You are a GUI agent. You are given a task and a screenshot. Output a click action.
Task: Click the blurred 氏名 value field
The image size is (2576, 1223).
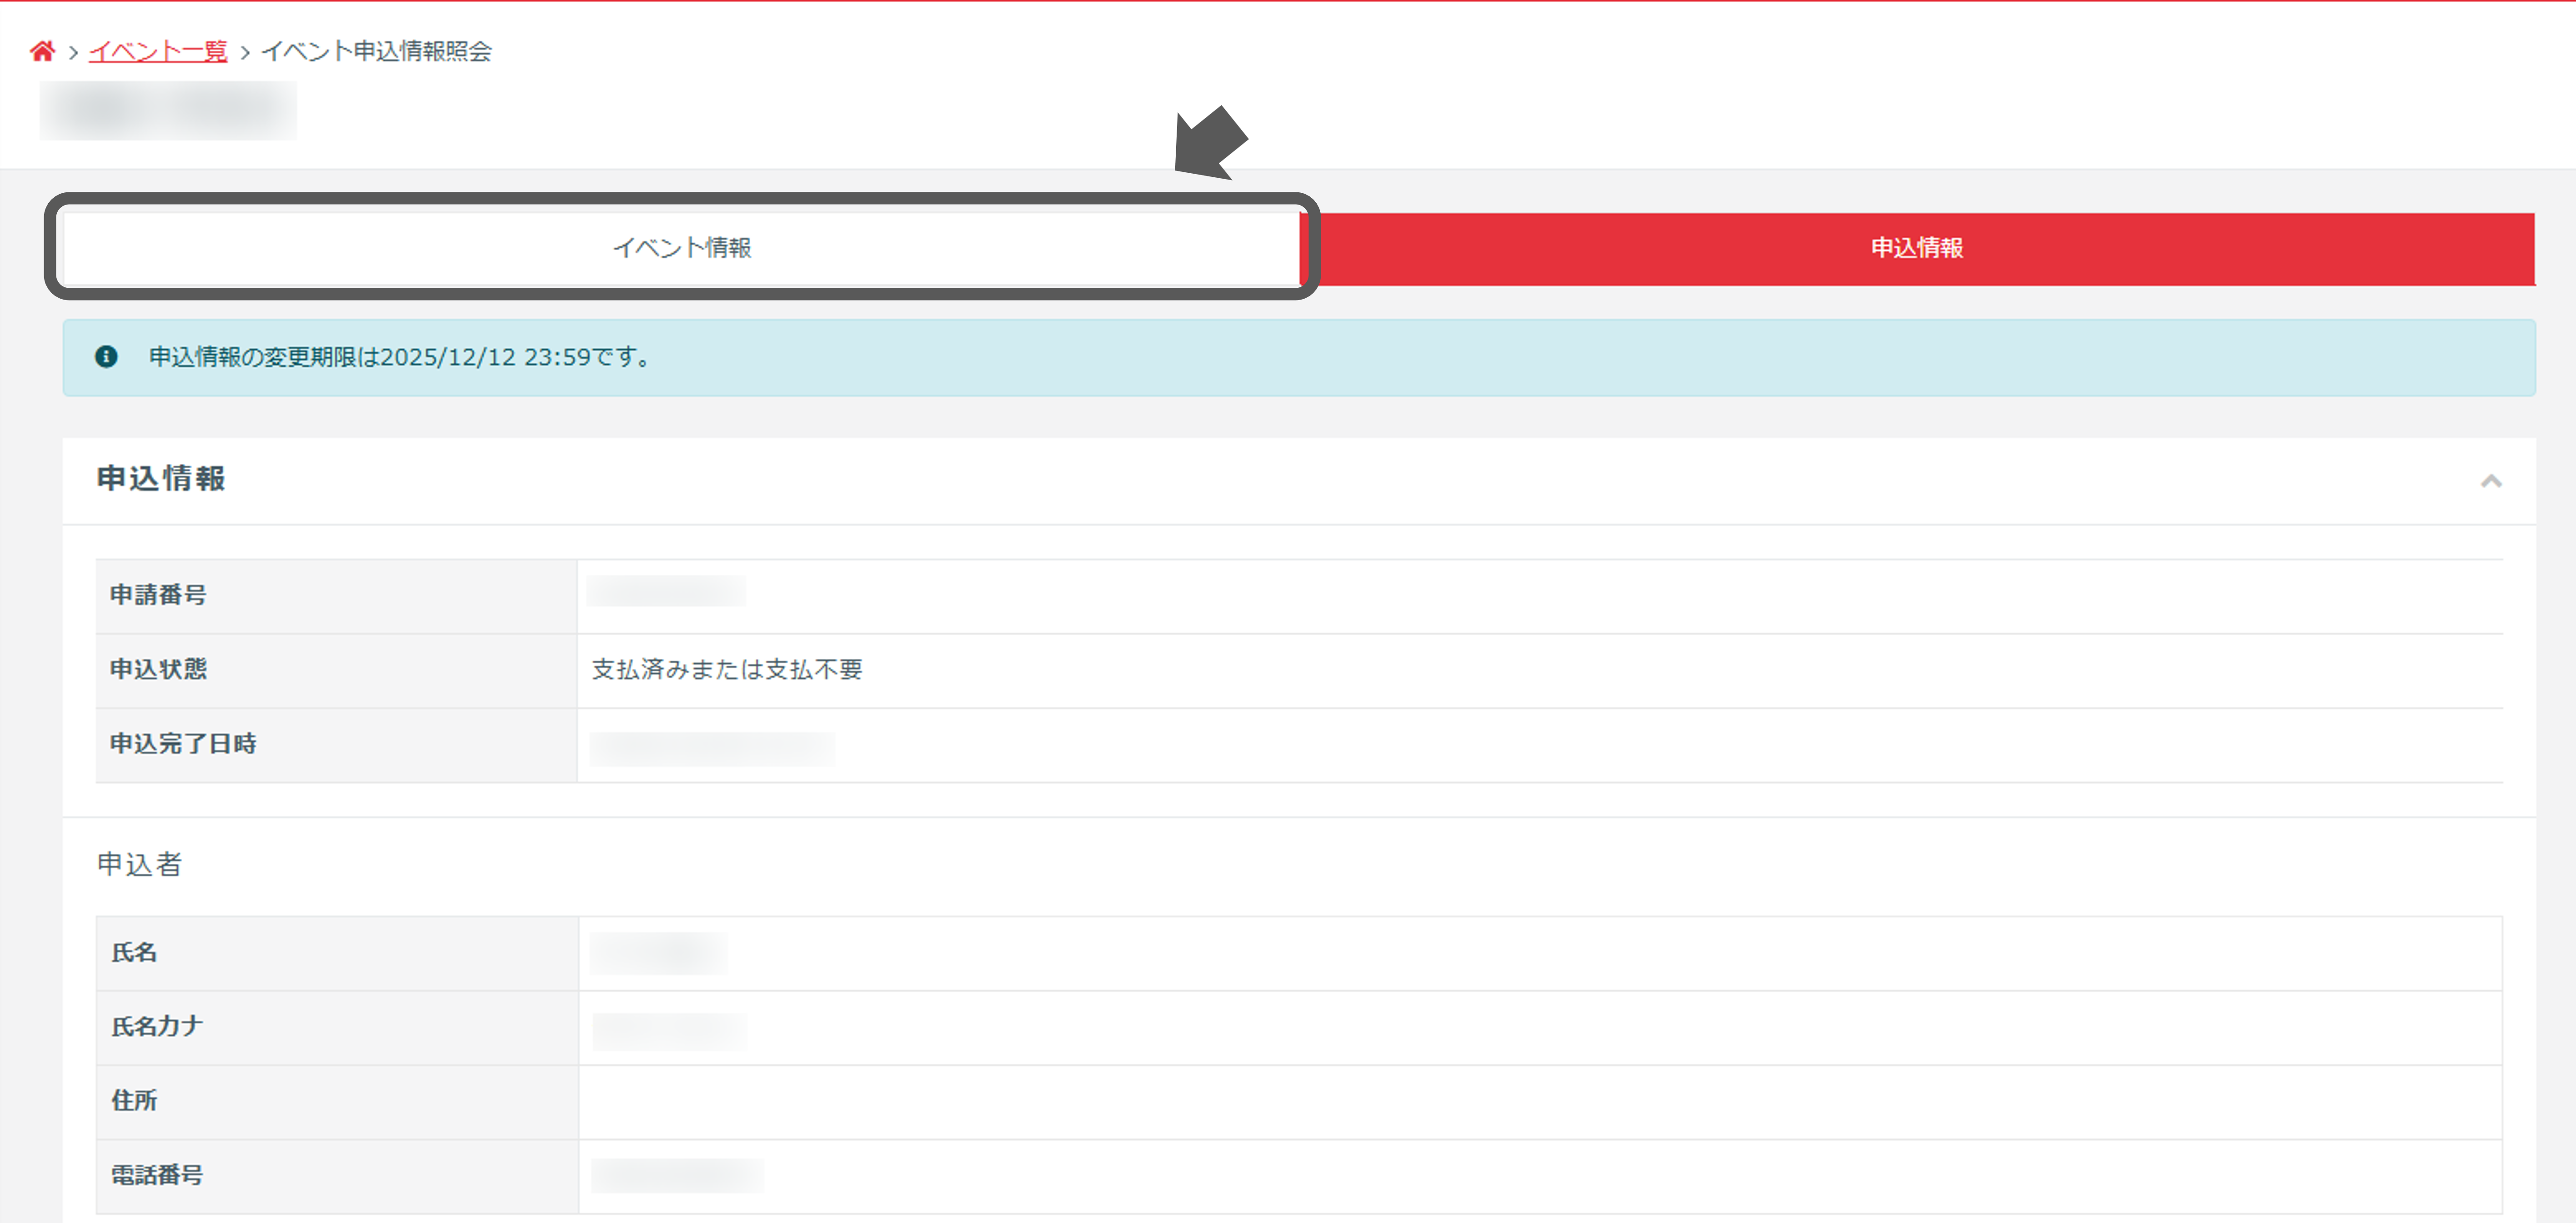coord(658,952)
